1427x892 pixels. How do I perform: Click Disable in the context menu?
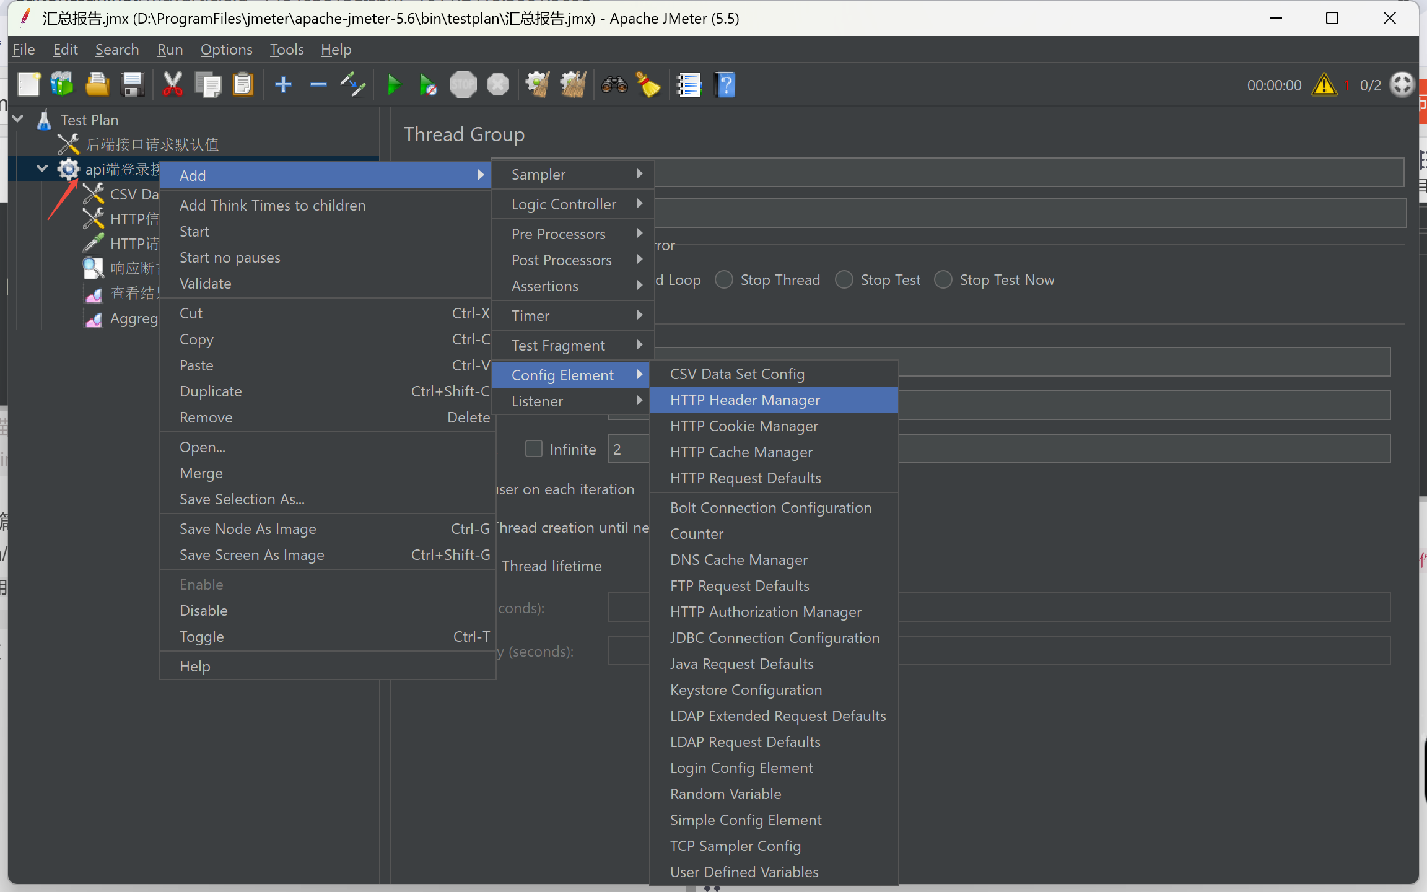[327, 611]
